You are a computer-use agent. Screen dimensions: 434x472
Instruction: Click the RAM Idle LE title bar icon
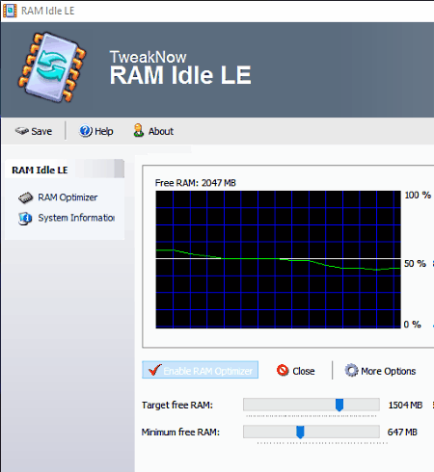click(10, 11)
